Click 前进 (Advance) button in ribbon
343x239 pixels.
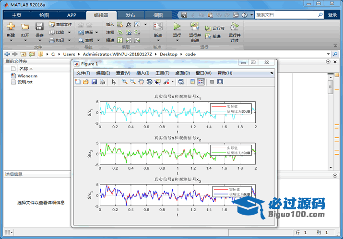213,36
